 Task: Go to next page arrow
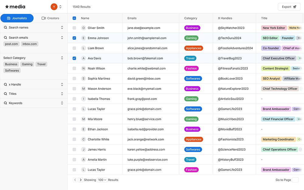click(x=81, y=180)
